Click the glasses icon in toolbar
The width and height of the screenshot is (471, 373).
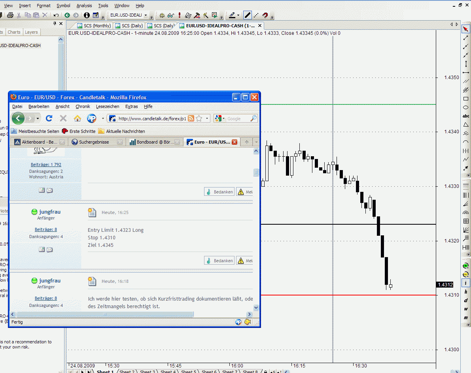pyautogui.click(x=170, y=15)
